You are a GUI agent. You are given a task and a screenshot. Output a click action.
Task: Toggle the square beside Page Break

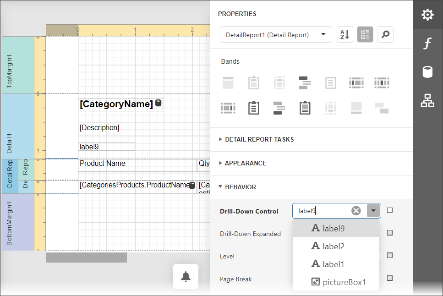[390, 278]
